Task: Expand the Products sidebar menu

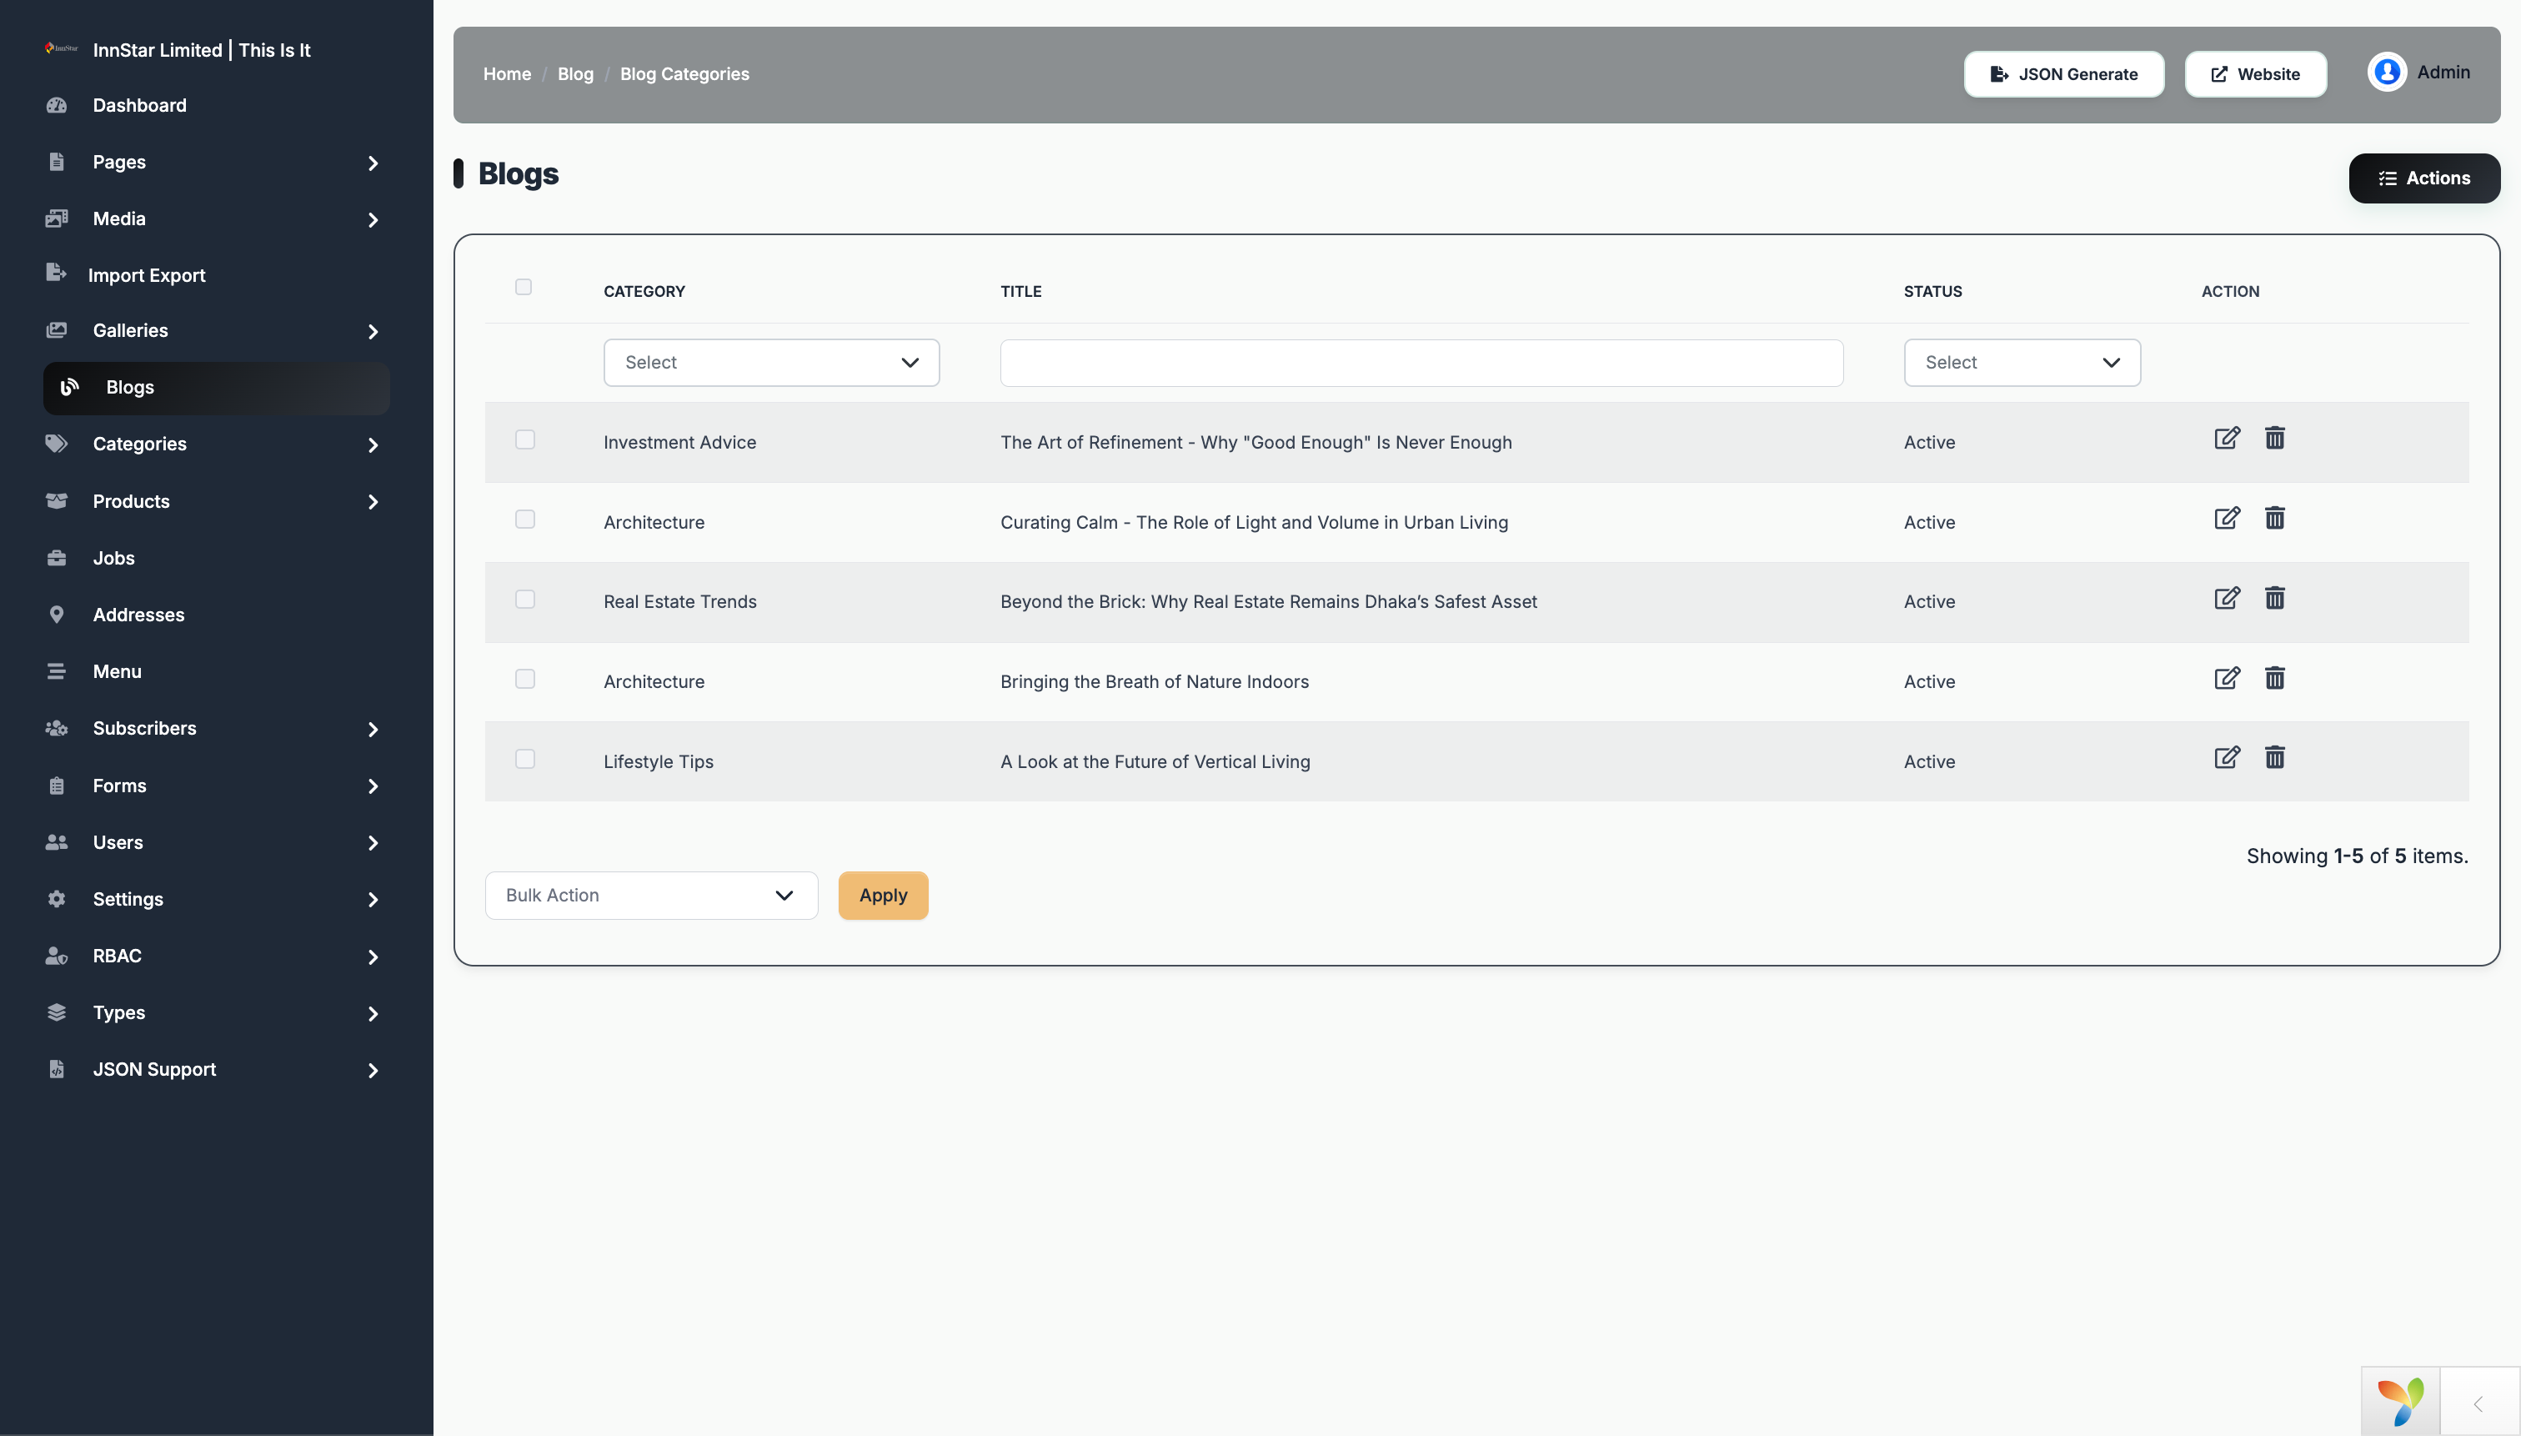Action: tap(216, 501)
